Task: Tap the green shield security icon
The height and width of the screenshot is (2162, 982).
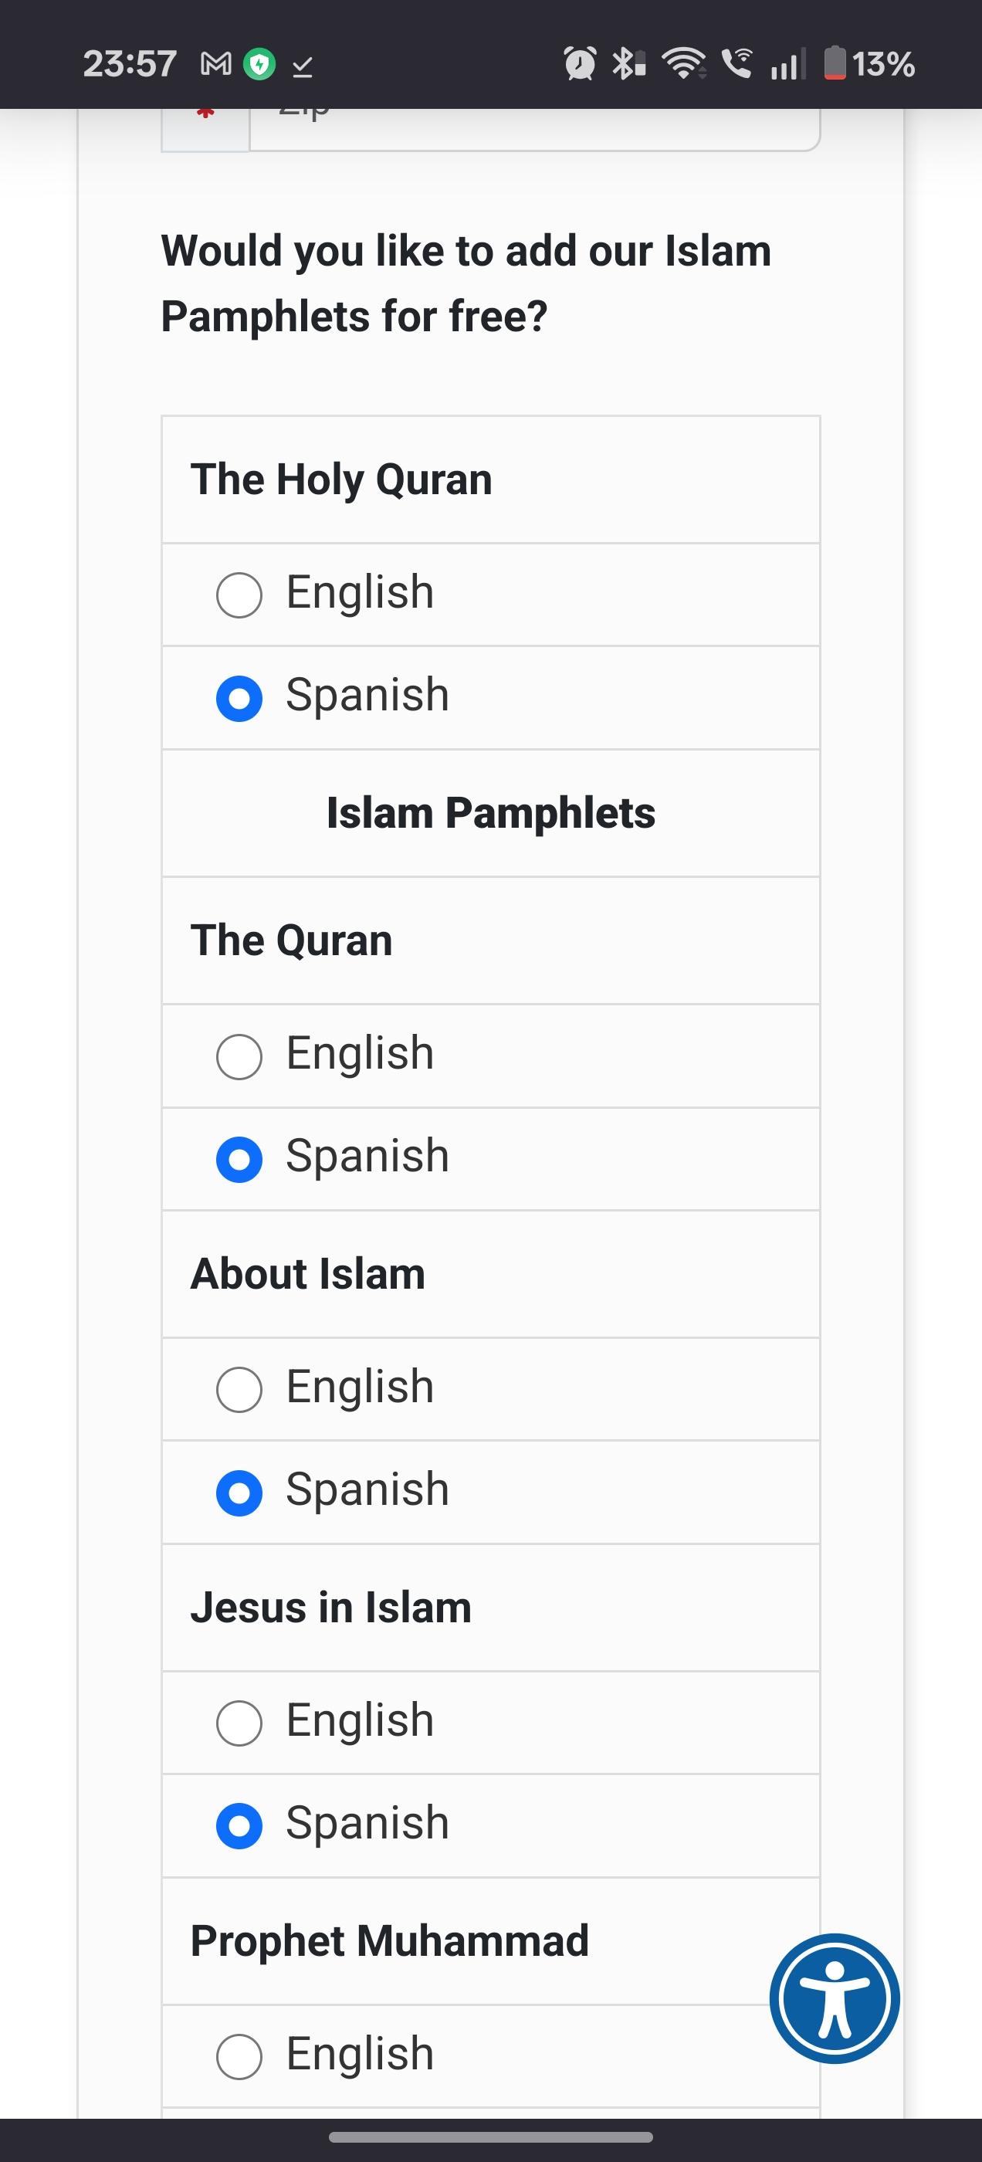Action: click(259, 64)
